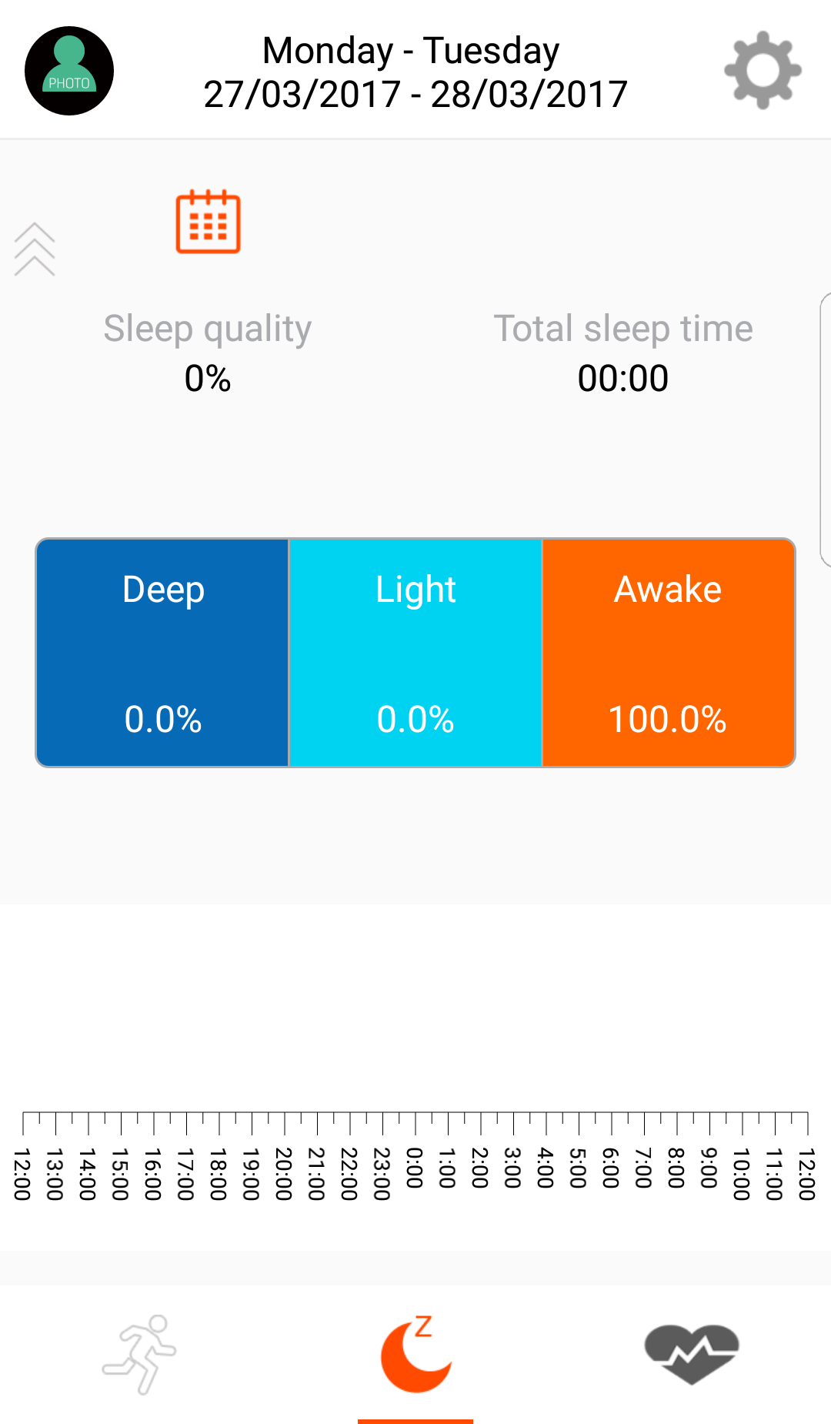Pull the side drawer handle at right edge
The height and width of the screenshot is (1424, 831).
point(825,430)
